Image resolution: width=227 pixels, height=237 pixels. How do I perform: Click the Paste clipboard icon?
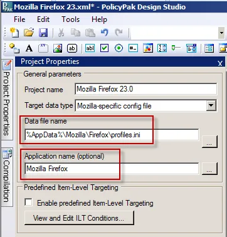pos(90,33)
